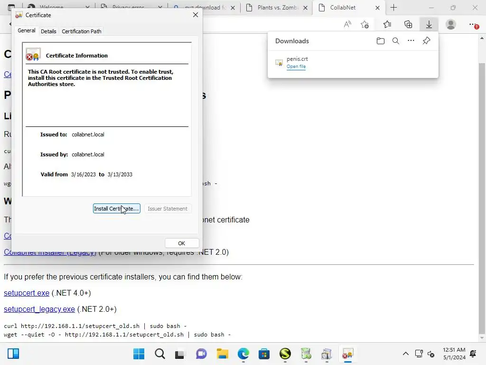Click OK in the Certificate dialog
Viewport: 486px width, 365px height.
[182, 243]
